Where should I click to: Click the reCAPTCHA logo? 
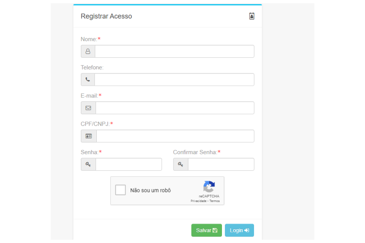point(209,187)
